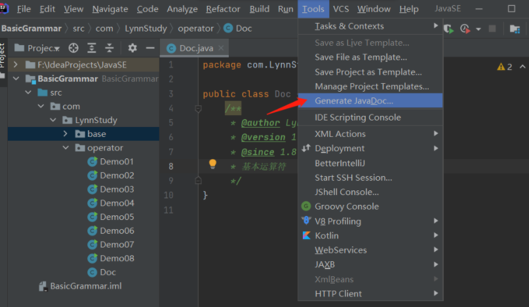This screenshot has height=307, width=529.
Task: Click the Demo01 class icon
Action: click(x=92, y=162)
